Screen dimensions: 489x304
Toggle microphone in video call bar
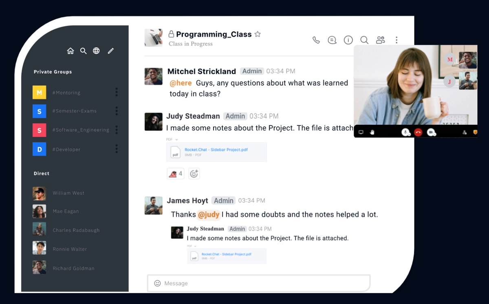[405, 132]
